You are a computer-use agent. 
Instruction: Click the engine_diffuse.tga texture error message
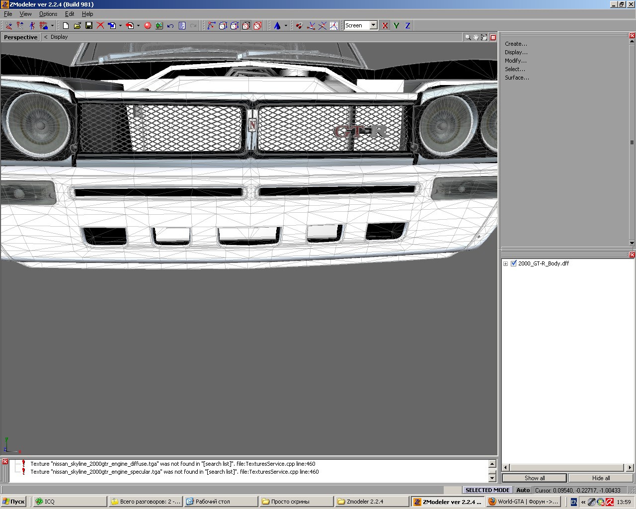tap(172, 464)
